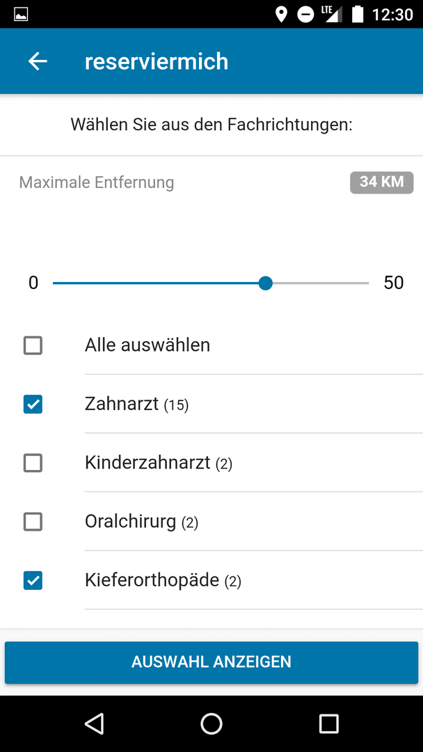The width and height of the screenshot is (423, 752).
Task: Tap the LTE signal strength icon
Action: [332, 15]
